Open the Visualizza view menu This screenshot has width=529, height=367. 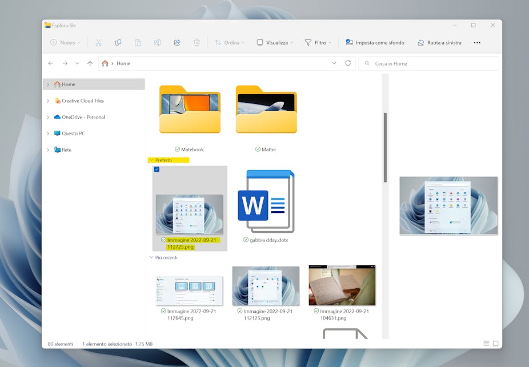tap(275, 42)
